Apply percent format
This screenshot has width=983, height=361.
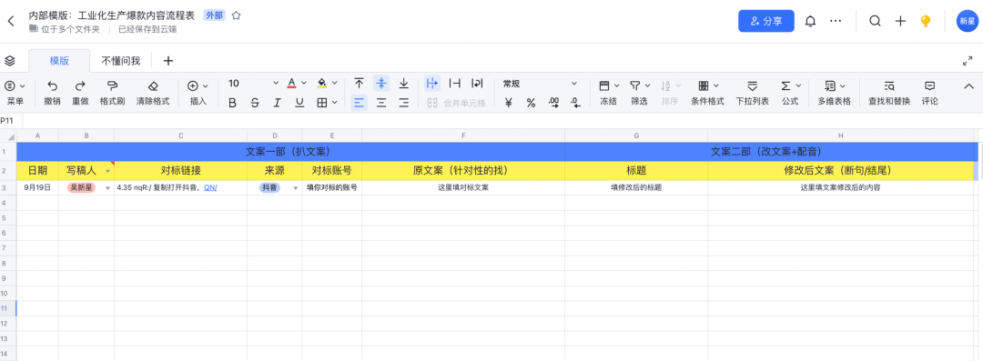tap(531, 103)
